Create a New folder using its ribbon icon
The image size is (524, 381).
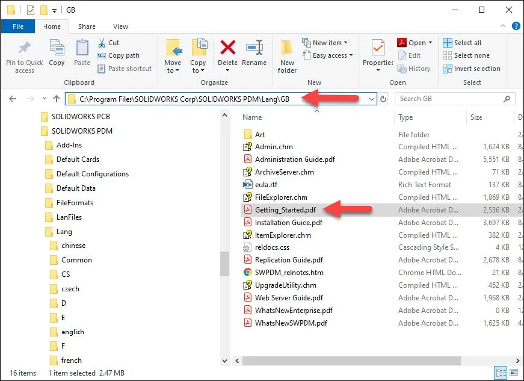click(x=287, y=54)
